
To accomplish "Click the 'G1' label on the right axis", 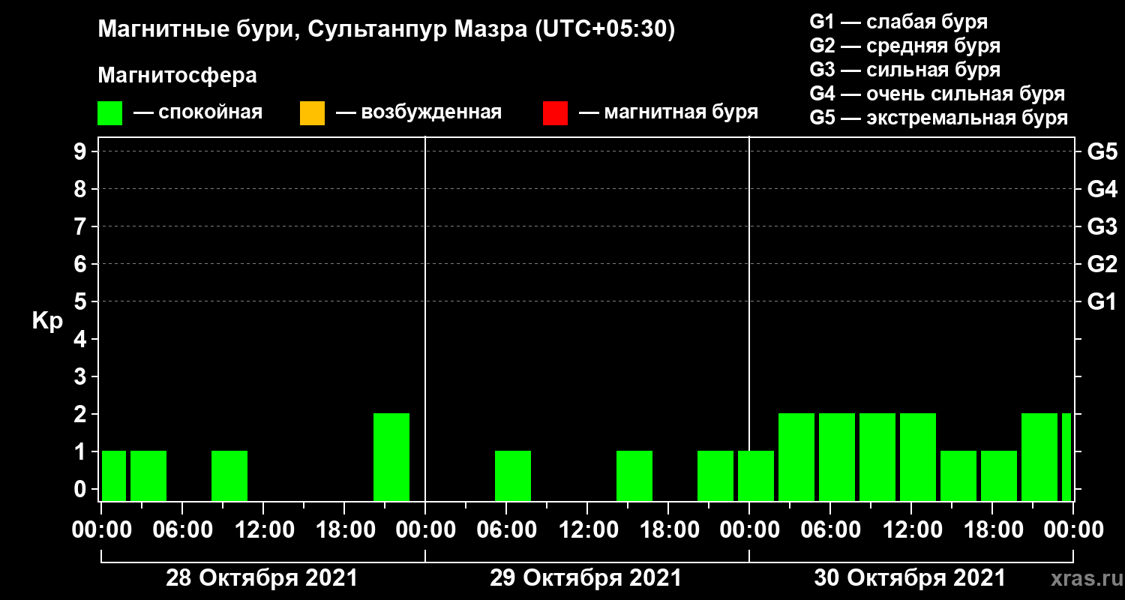I will 1102,302.
